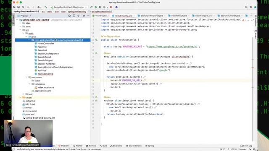Open the Project view selector dropdown
This screenshot has height=151, width=269.
(24, 16)
